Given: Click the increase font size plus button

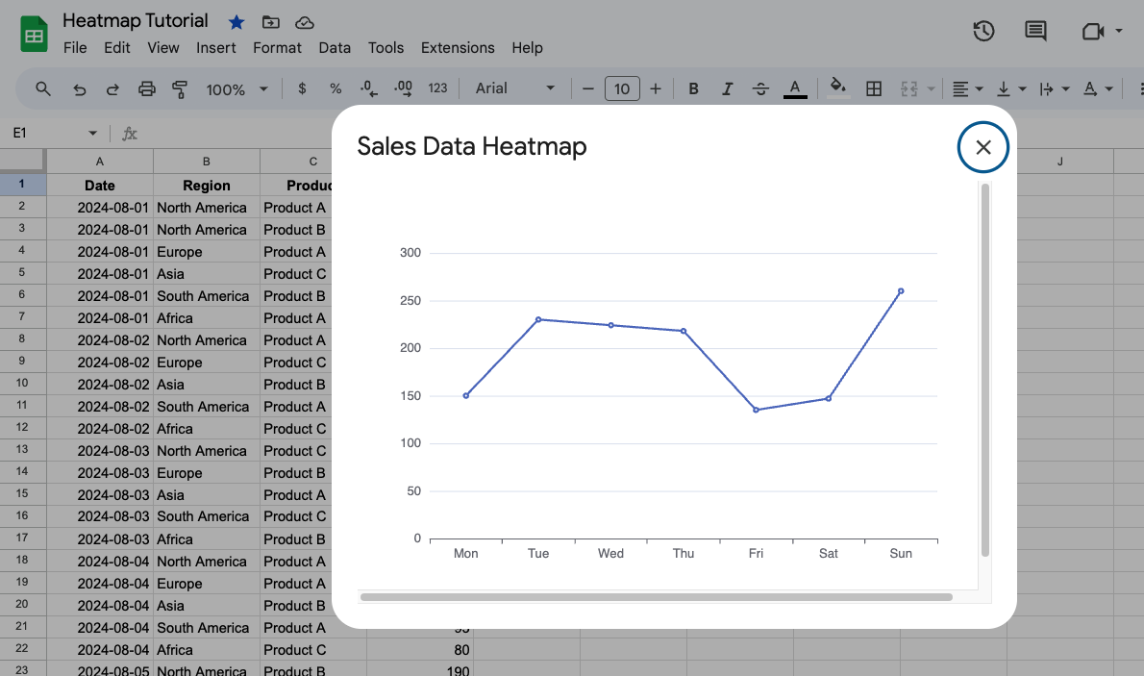Looking at the screenshot, I should [x=656, y=88].
